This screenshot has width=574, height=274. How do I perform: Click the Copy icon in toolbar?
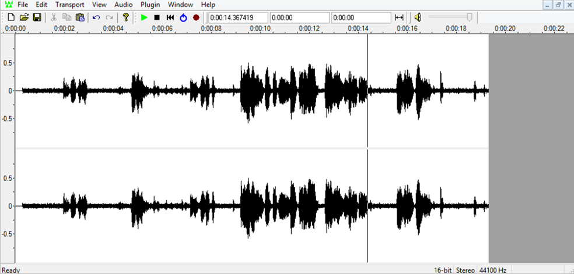(66, 17)
